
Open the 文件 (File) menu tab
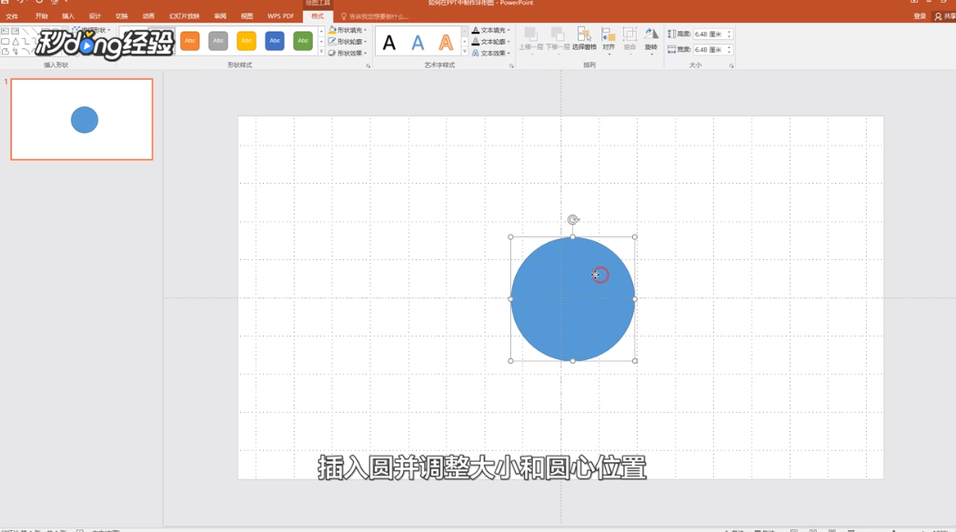pyautogui.click(x=12, y=16)
